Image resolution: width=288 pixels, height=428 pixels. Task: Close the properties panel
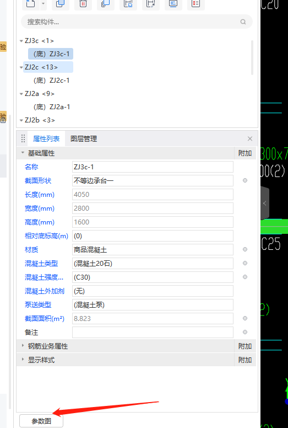coord(250,138)
